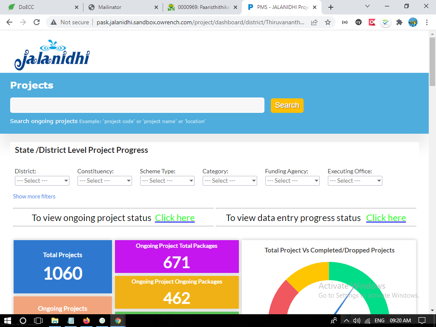Screen dimensions: 436x327
Task: Click here link for ongoing project status
Action: (x=175, y=218)
